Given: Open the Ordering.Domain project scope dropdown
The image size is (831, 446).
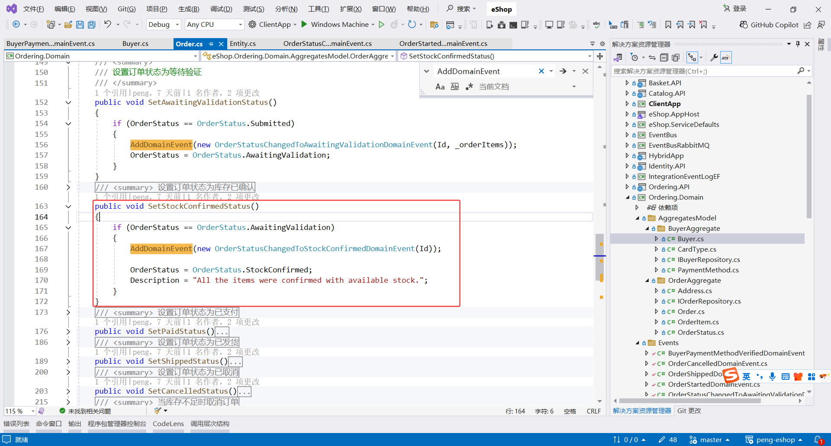Looking at the screenshot, I should (101, 56).
